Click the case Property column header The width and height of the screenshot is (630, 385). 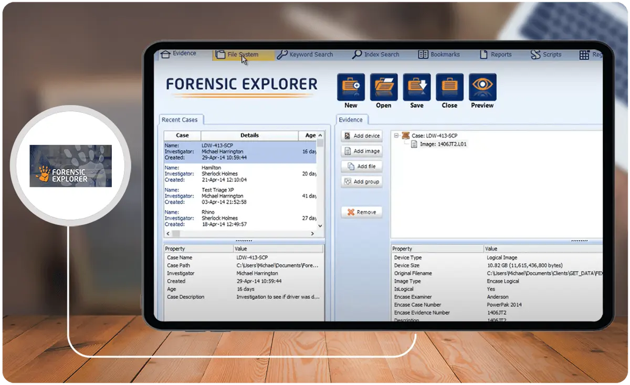point(198,249)
